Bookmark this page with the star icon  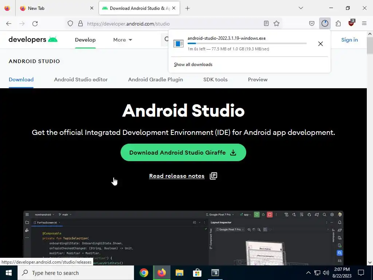[x=276, y=23]
